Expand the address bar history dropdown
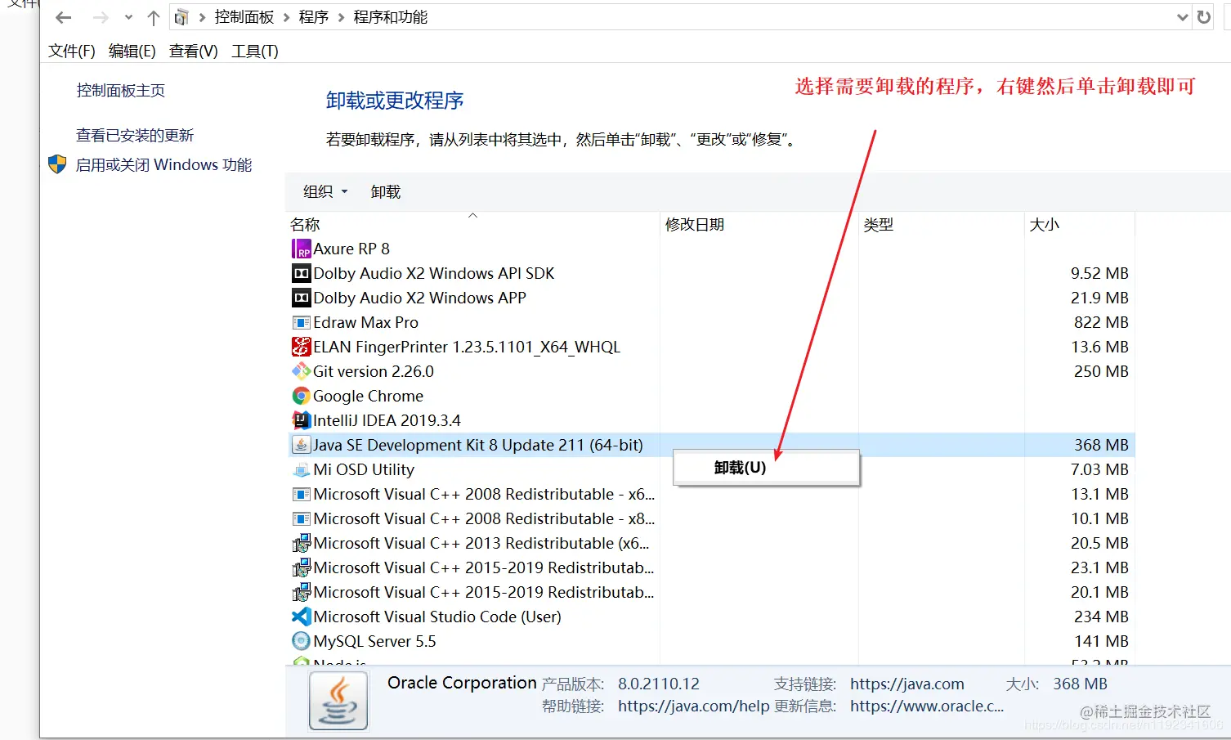Image resolution: width=1231 pixels, height=740 pixels. pos(1182,17)
